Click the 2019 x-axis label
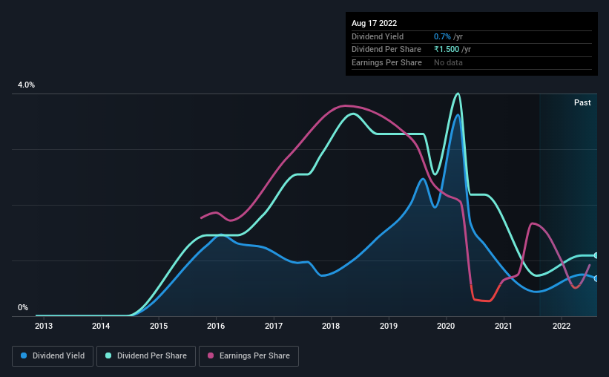This screenshot has height=377, width=609. 389,326
